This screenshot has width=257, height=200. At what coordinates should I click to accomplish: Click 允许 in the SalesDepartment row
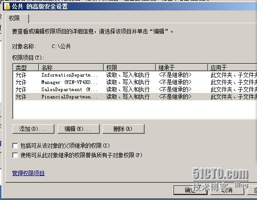(x=21, y=89)
